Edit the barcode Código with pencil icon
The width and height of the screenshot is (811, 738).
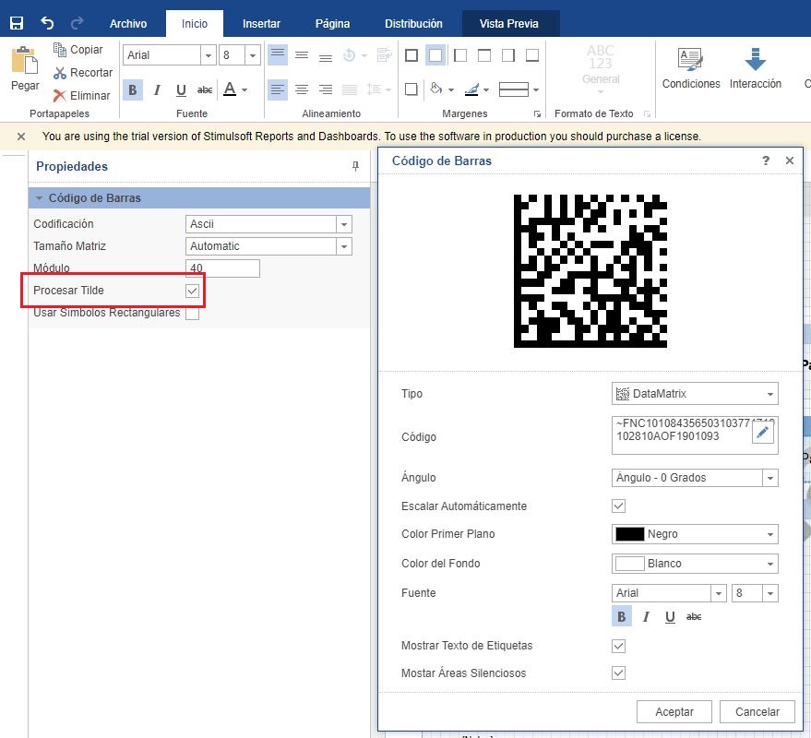pos(762,433)
